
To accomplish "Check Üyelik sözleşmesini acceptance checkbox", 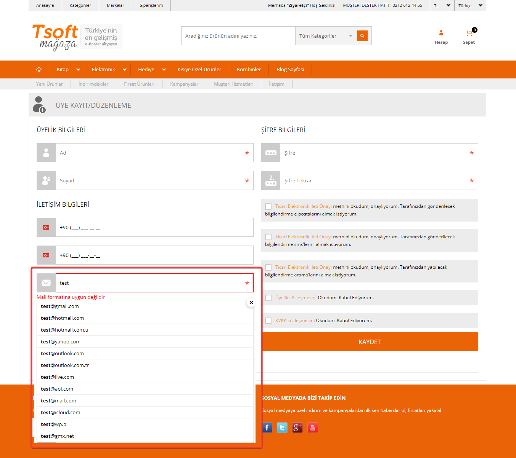I will (268, 298).
